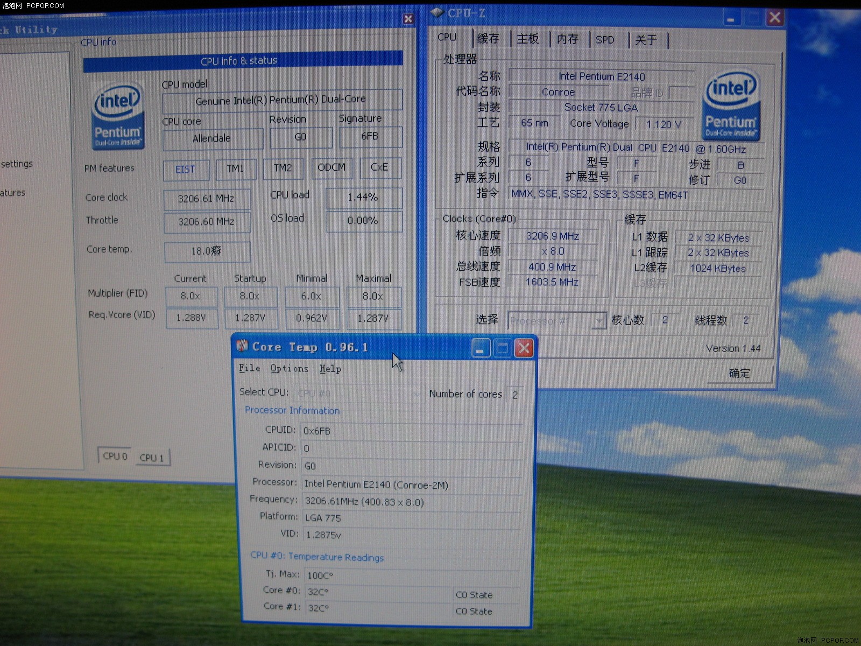Viewport: 861px width, 646px height.
Task: Click the Processor field in Core Temp
Action: click(412, 484)
